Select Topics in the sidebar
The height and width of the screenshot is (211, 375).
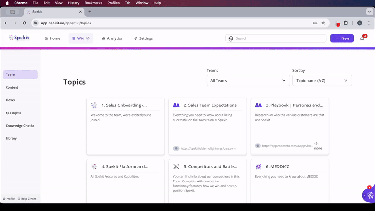pos(20,75)
